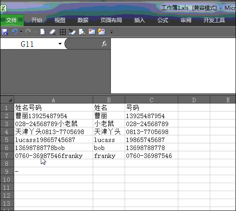Select row 9 header
236x211 pixels.
7,171
